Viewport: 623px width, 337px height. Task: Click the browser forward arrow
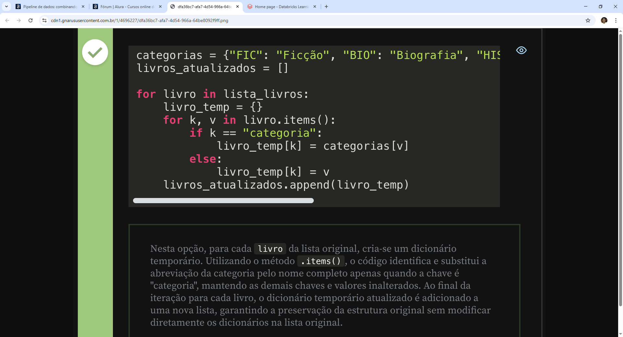click(19, 20)
